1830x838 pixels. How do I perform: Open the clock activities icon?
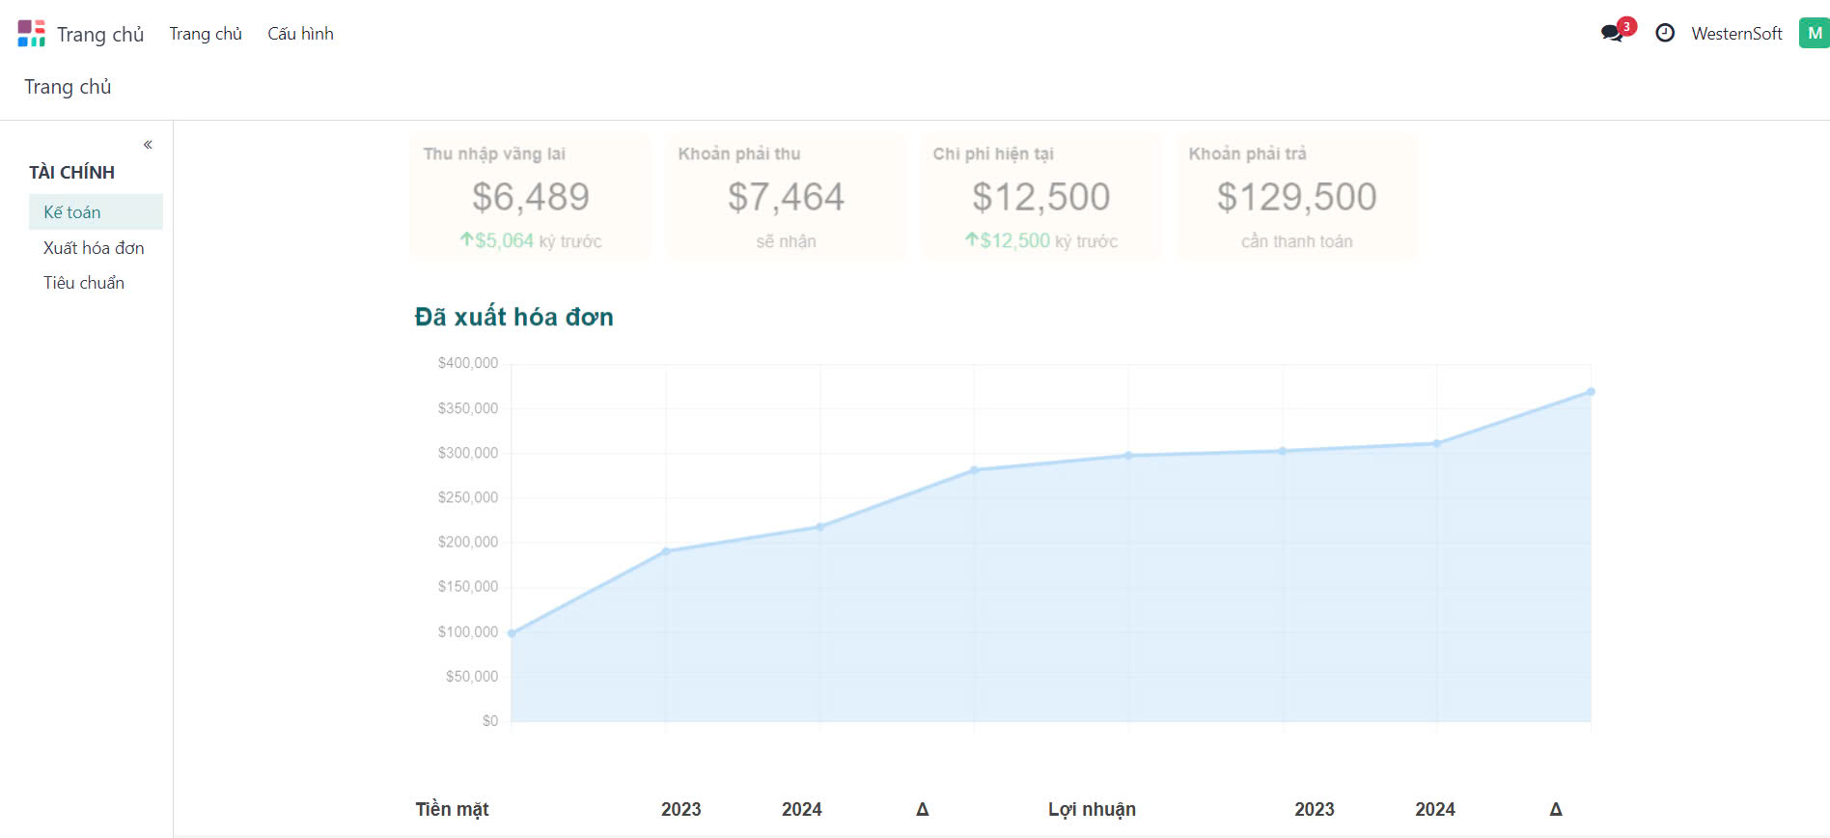[1665, 33]
